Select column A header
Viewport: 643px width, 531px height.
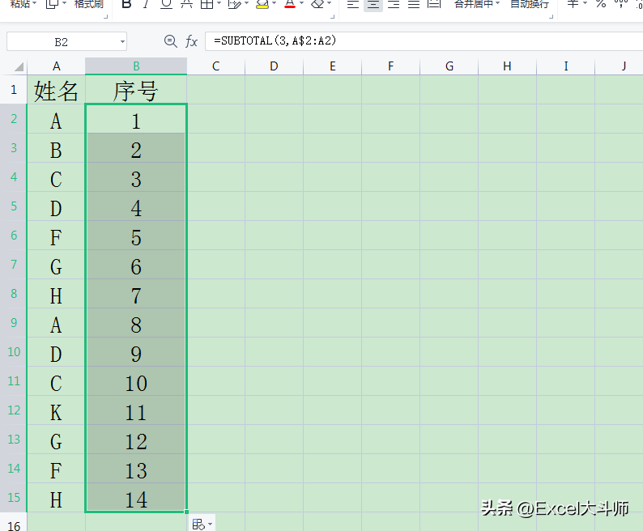coord(57,66)
